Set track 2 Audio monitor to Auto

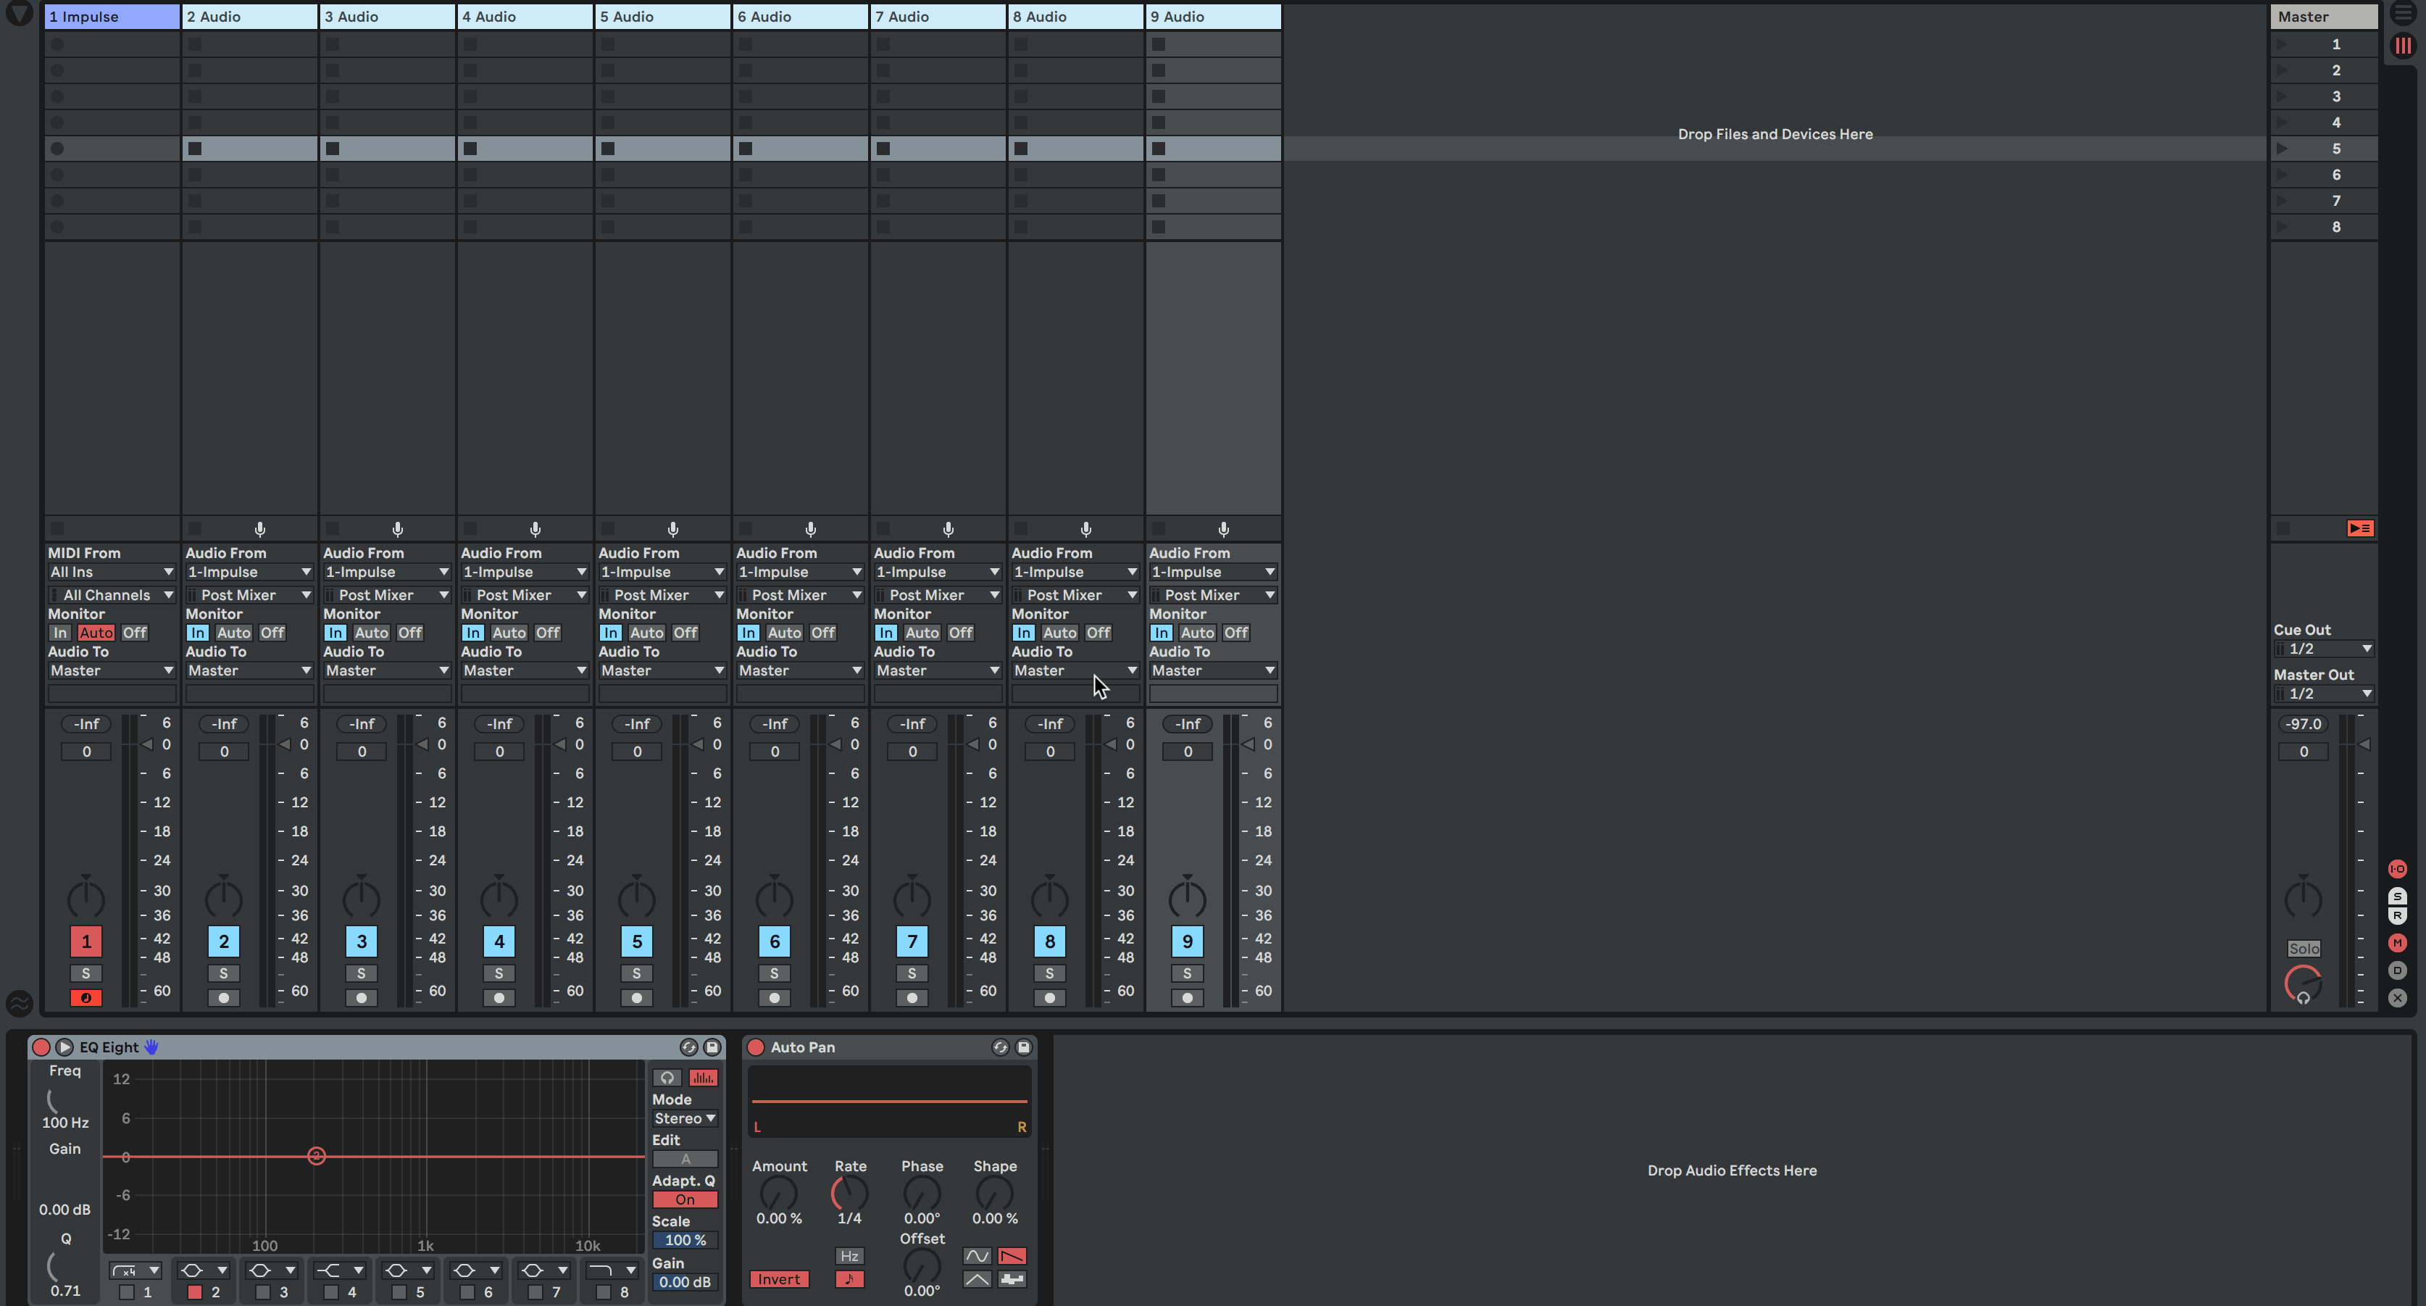(233, 633)
